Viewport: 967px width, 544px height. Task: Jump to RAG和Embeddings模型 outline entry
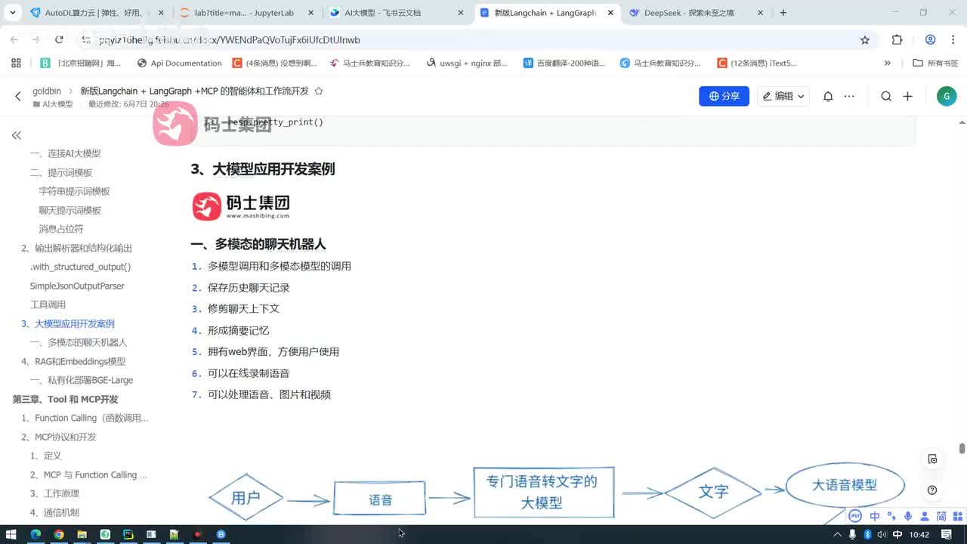click(73, 361)
